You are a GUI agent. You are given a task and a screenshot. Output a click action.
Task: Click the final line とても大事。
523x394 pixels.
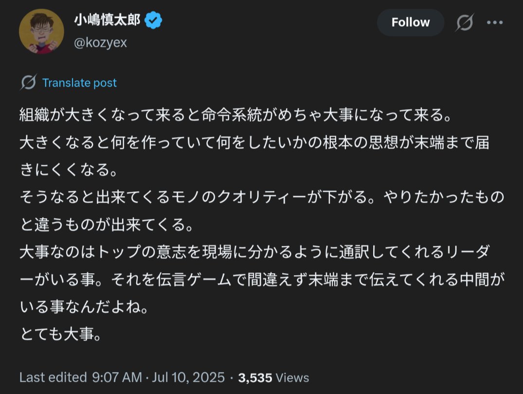coord(61,334)
